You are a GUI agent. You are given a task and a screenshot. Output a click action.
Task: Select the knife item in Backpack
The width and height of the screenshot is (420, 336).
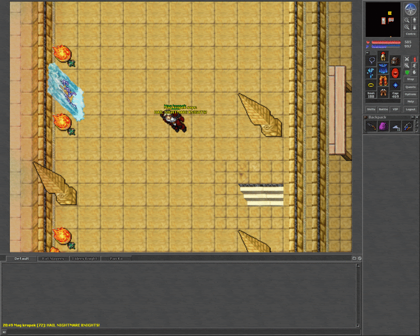point(371,126)
